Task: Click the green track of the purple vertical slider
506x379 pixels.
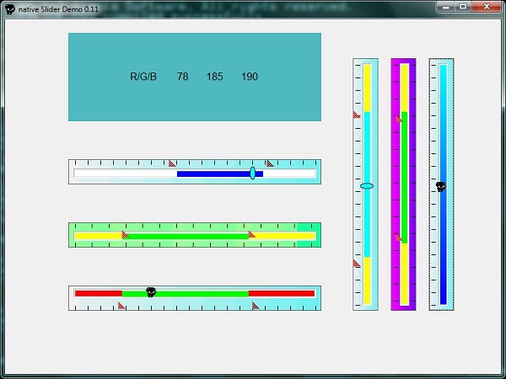Action: [405, 177]
